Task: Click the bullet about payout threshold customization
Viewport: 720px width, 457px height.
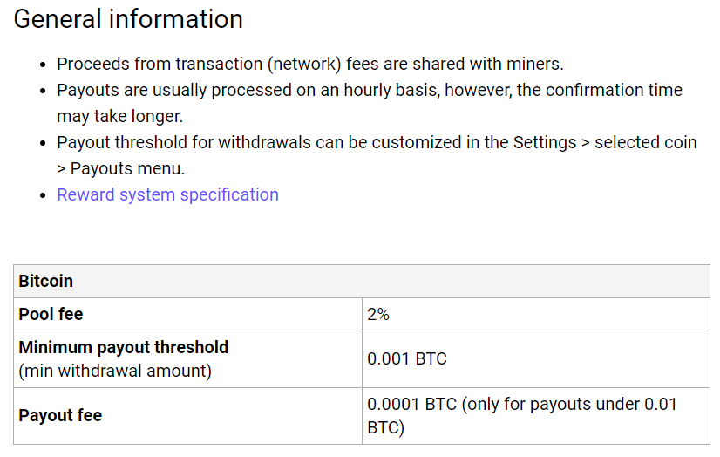Action: click(x=377, y=155)
